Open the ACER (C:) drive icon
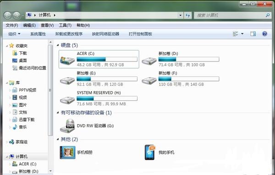The height and width of the screenshot is (175, 275). coord(67,60)
